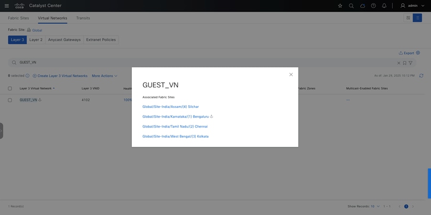Export the virtual networks table
431x215 pixels.
pyautogui.click(x=407, y=53)
